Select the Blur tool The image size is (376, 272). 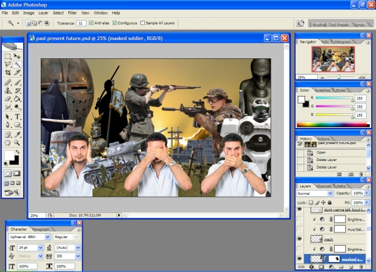[8, 107]
